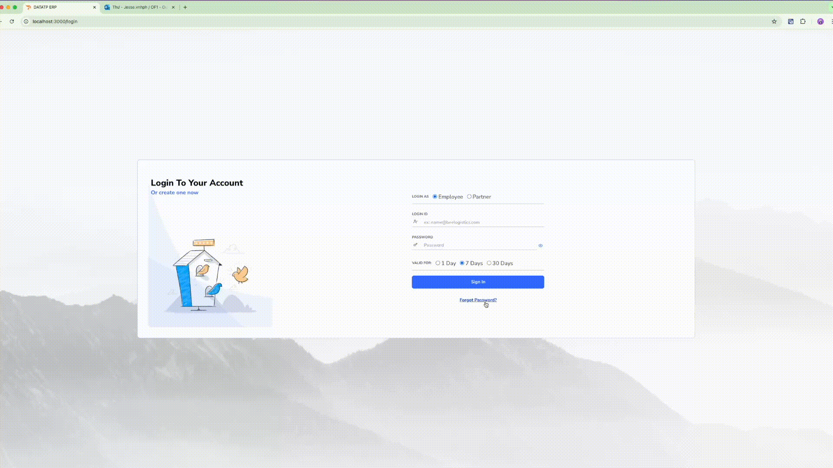Select 1 Day session validity
The image size is (833, 468).
click(x=439, y=263)
